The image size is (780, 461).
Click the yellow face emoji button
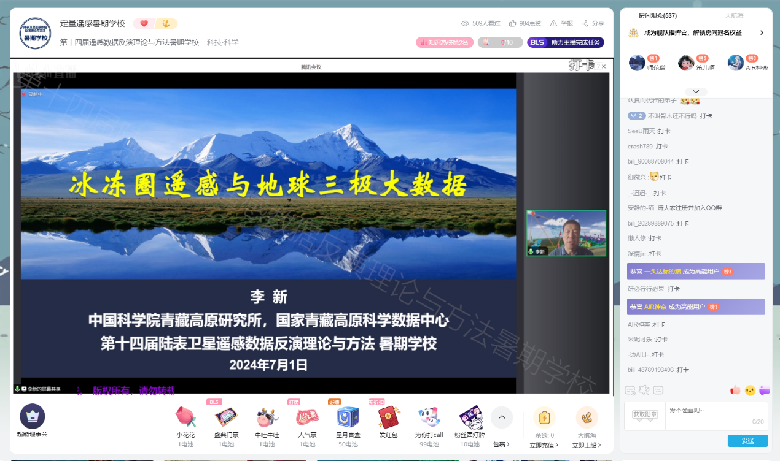coord(750,390)
